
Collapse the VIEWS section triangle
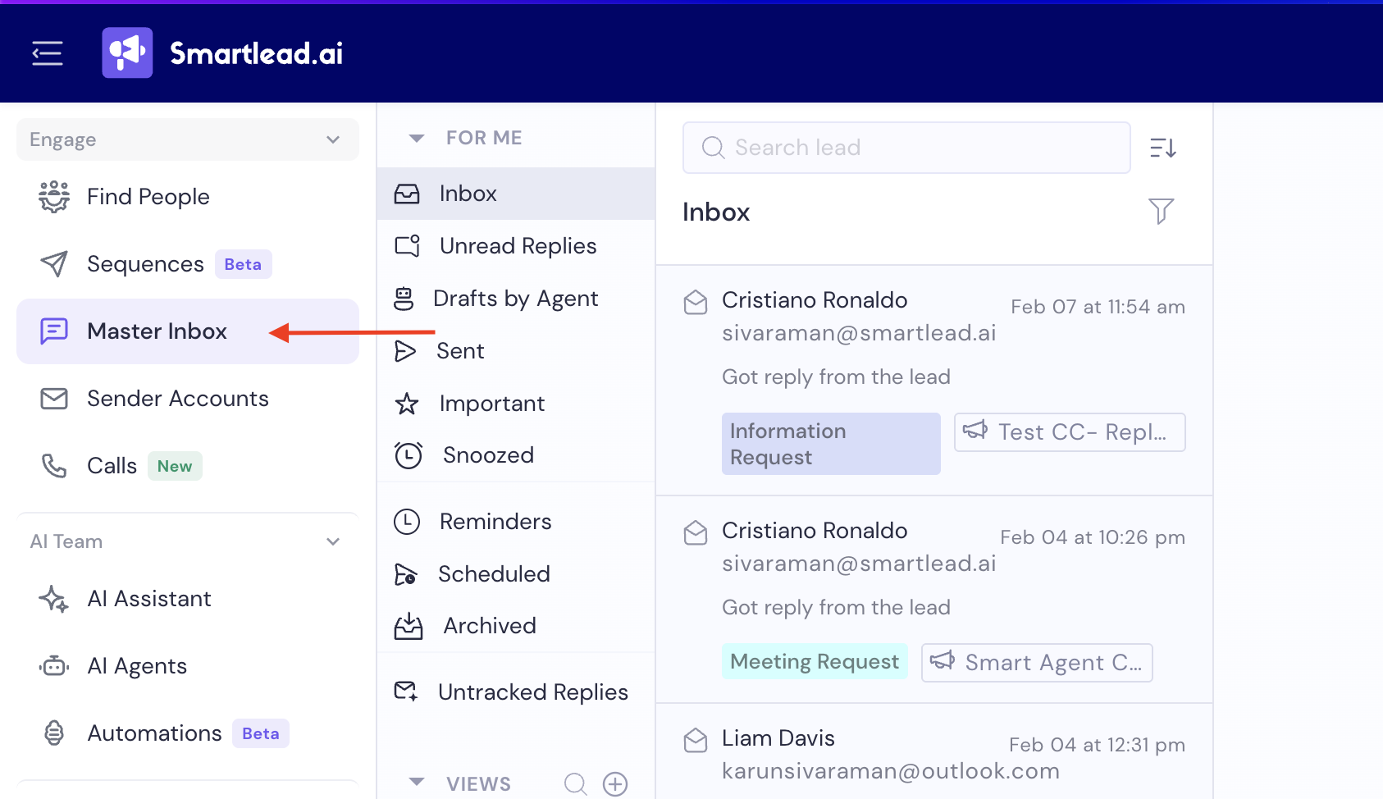point(417,782)
